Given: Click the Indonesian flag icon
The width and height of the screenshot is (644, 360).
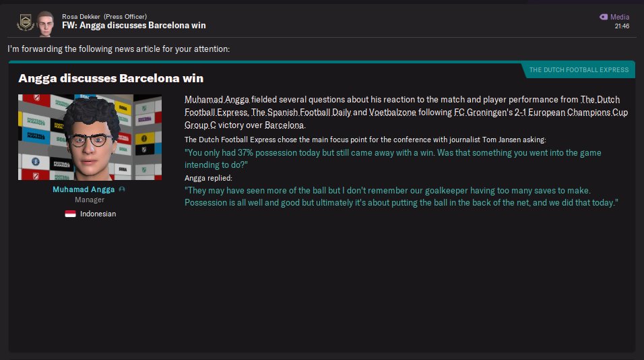Looking at the screenshot, I should coord(70,214).
